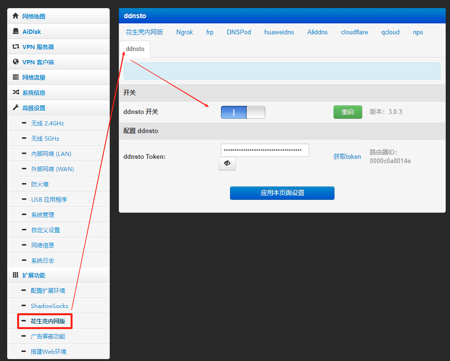450x361 pixels.
Task: Click the 网络流量 bars icon
Action: [16, 77]
